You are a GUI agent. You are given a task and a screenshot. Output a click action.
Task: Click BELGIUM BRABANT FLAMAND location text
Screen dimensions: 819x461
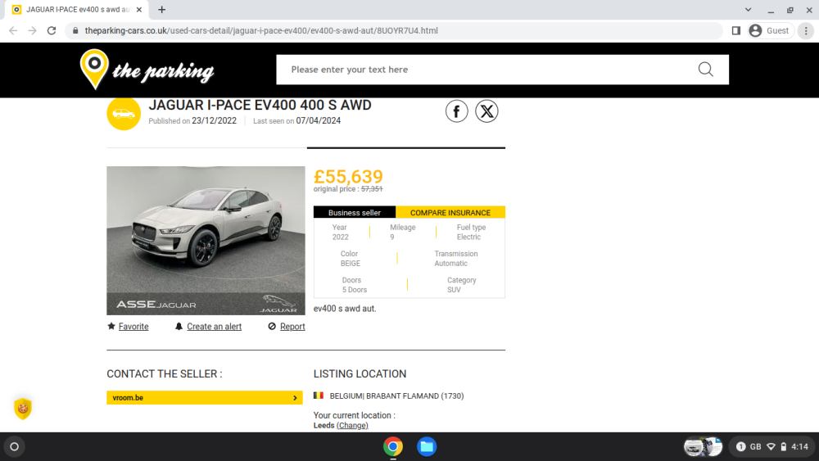[396, 395]
